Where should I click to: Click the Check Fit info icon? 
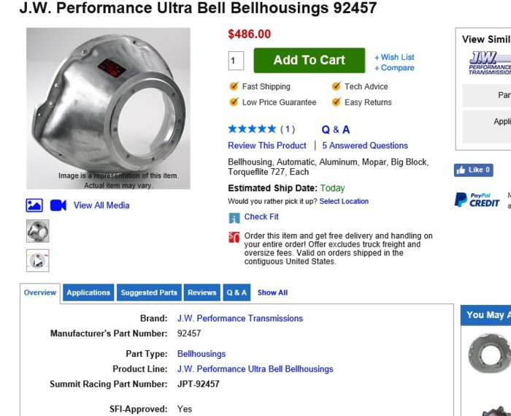[x=234, y=217]
